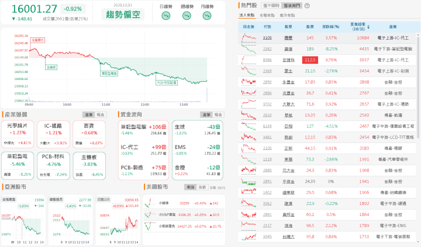Open the PCB-材料 -4.76% industry card
Image resolution: width=421 pixels, height=247 pixels.
53,166
